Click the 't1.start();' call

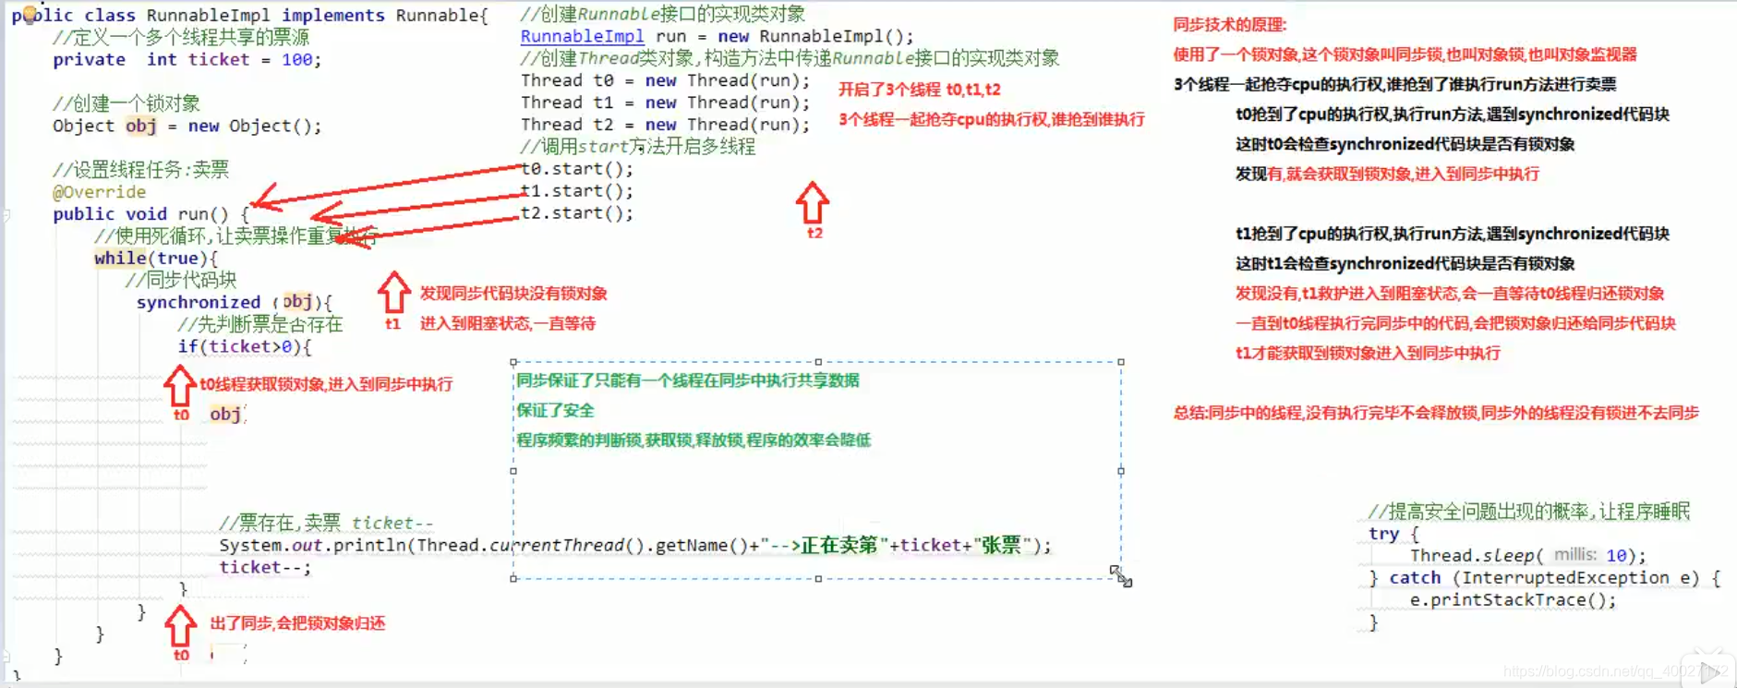pos(577,191)
